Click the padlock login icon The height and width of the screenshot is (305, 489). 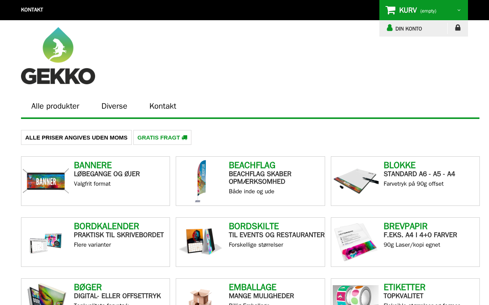(458, 27)
